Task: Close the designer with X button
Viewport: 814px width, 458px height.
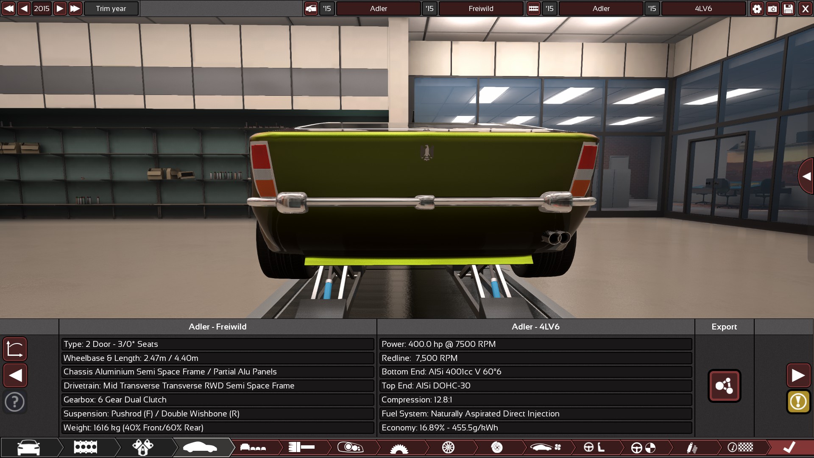Action: (x=805, y=8)
